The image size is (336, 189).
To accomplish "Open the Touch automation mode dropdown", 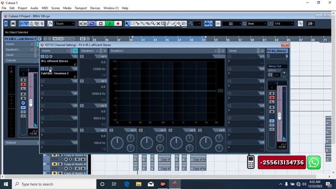I will pyautogui.click(x=65, y=24).
